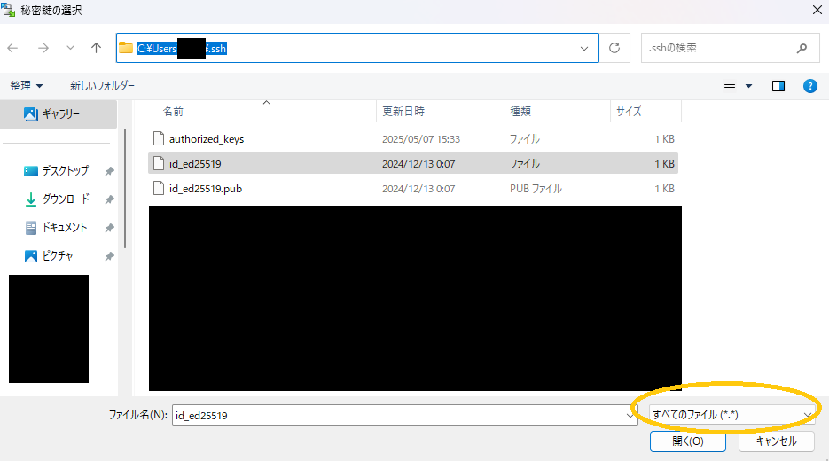
Task: Create a new folder with 新しいフォルダー
Action: pos(102,86)
